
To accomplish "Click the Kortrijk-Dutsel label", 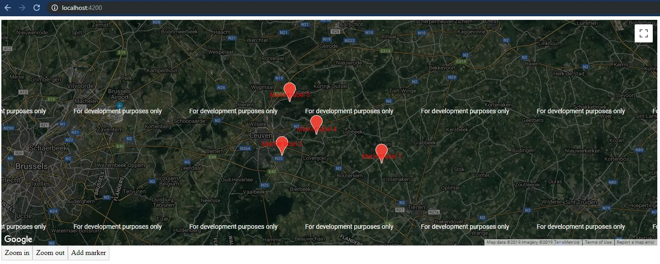I will pos(331,86).
